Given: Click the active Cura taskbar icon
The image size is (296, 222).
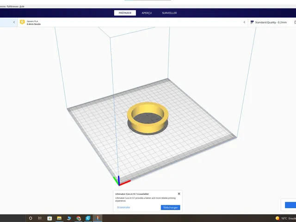Looking at the screenshot, I should (x=98, y=218).
